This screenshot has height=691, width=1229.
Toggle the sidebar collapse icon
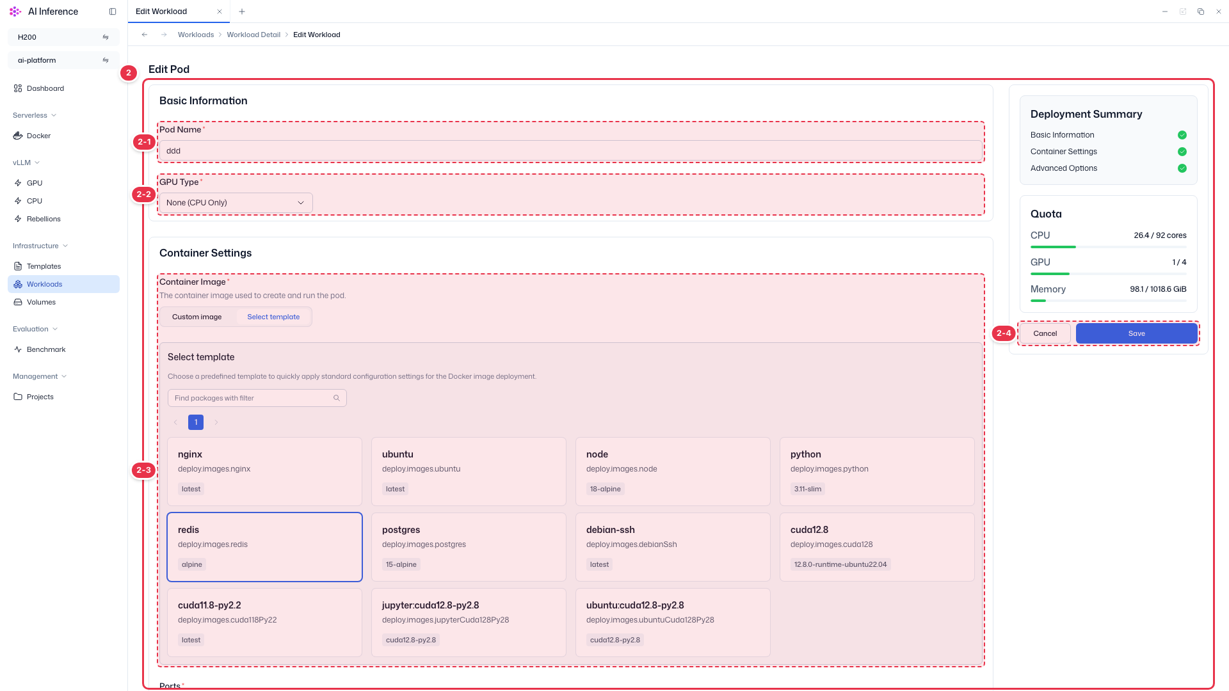(113, 12)
